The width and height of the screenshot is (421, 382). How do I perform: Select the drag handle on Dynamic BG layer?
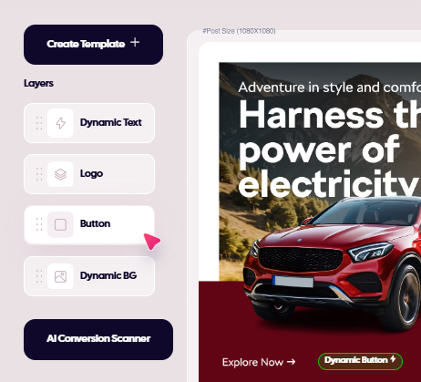click(39, 276)
